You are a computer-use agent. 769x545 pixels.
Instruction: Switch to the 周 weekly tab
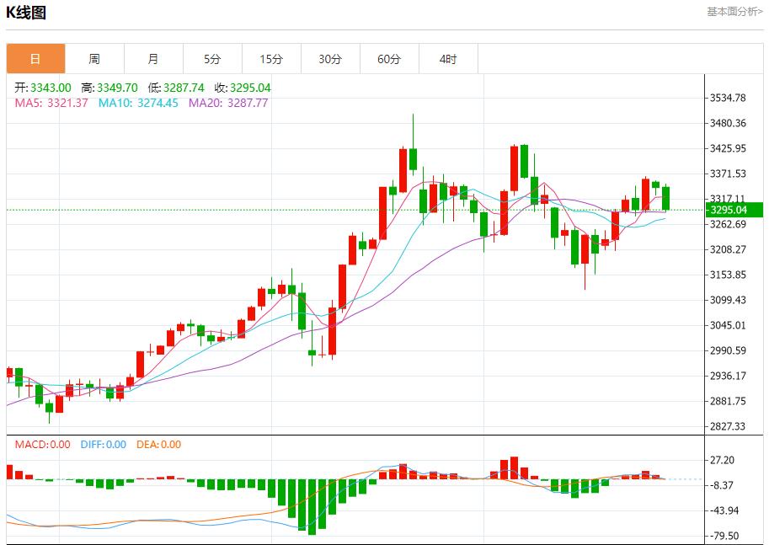94,59
